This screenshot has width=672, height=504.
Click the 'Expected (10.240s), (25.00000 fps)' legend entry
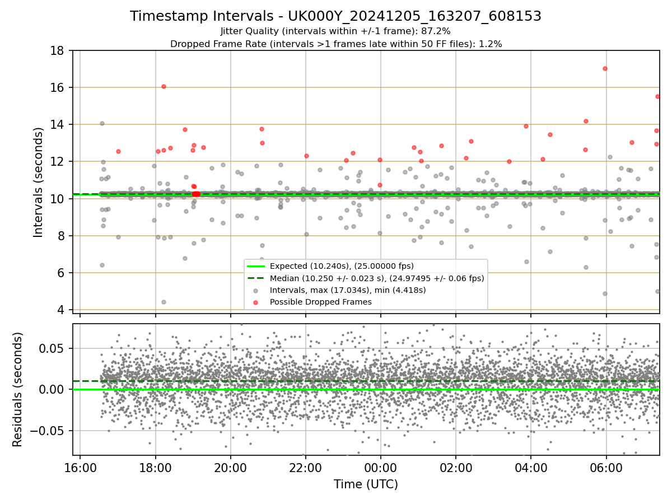[x=342, y=266]
